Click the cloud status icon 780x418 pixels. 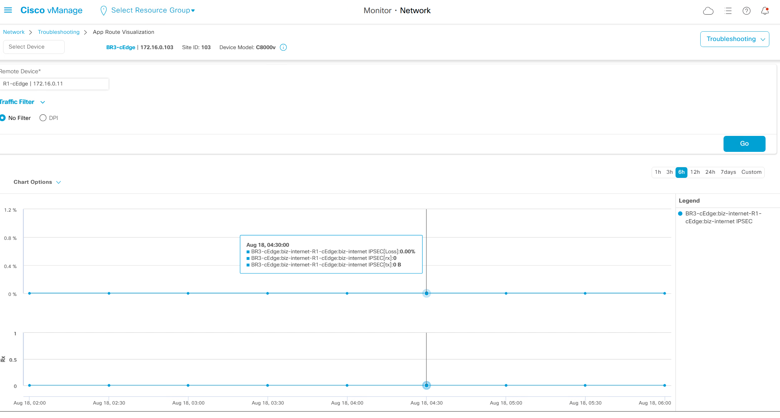point(708,11)
